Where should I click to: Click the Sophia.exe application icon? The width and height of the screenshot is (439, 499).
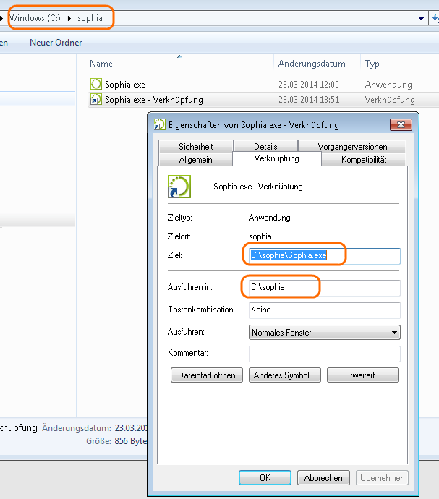(96, 84)
